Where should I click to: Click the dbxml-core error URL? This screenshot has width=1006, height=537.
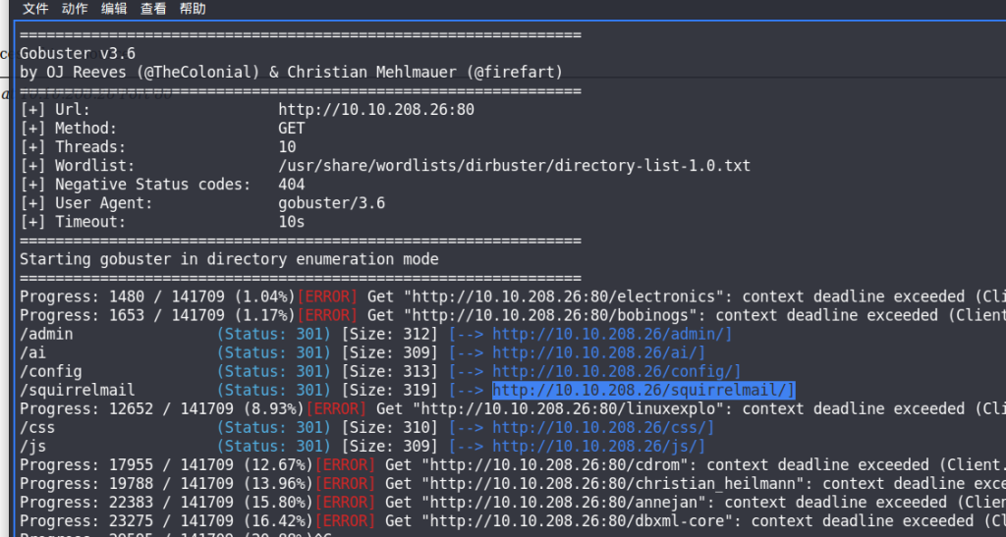(x=582, y=520)
